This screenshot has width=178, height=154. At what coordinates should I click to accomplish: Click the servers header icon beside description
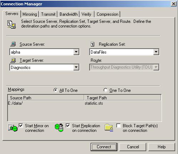[11, 24]
